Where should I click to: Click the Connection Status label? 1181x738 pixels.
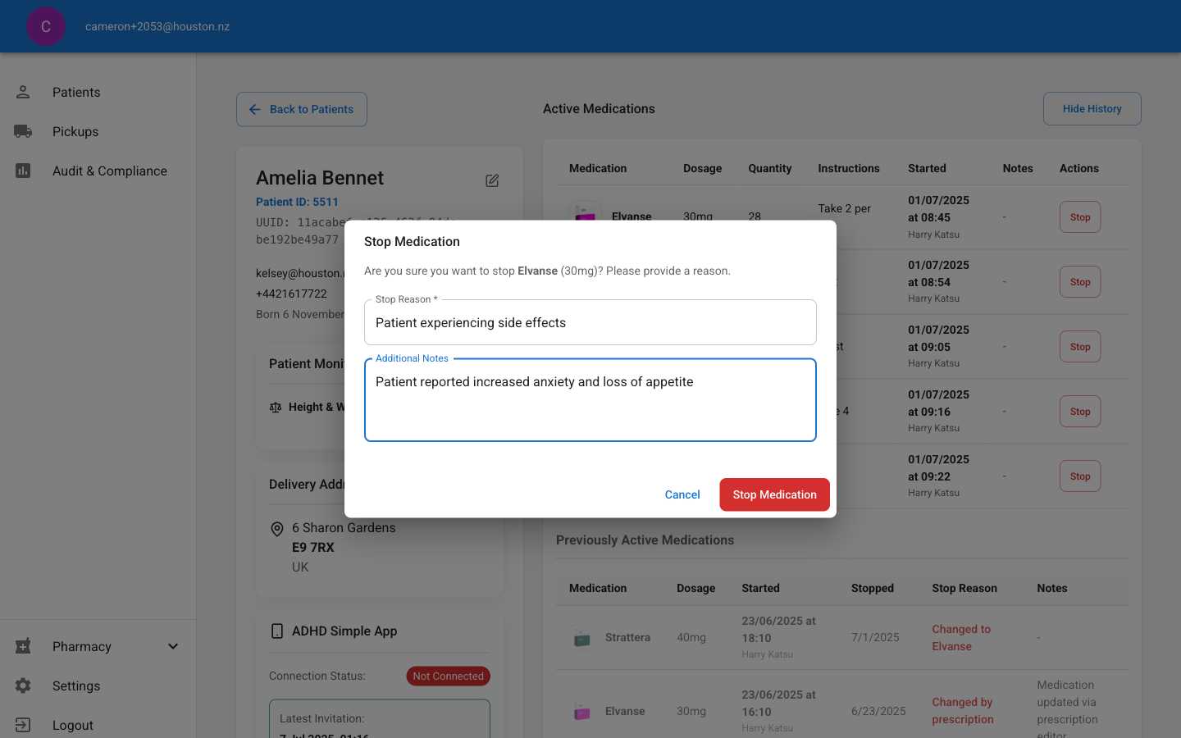317,676
